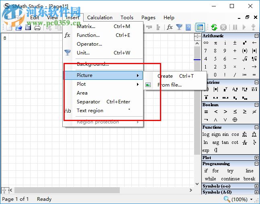This screenshot has width=260, height=204.
Task: Click the Print toolbar icon
Action: [37, 27]
